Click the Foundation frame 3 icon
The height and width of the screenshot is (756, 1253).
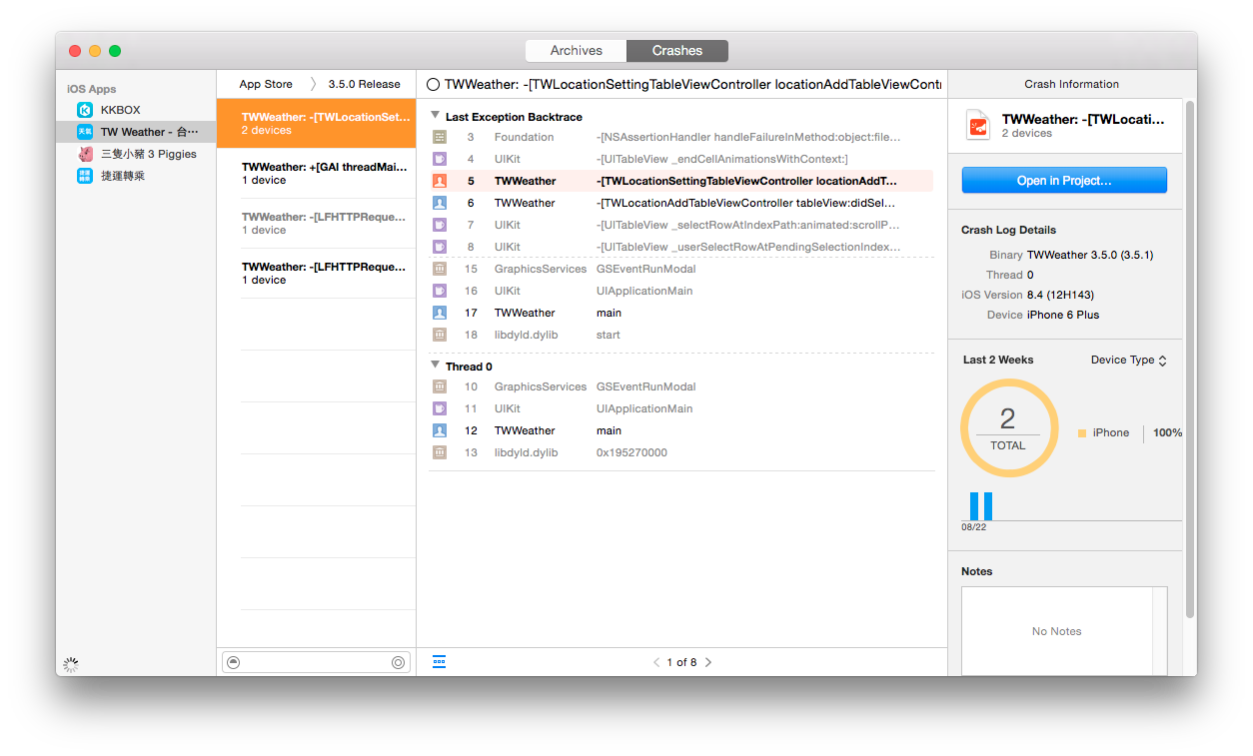pos(440,137)
